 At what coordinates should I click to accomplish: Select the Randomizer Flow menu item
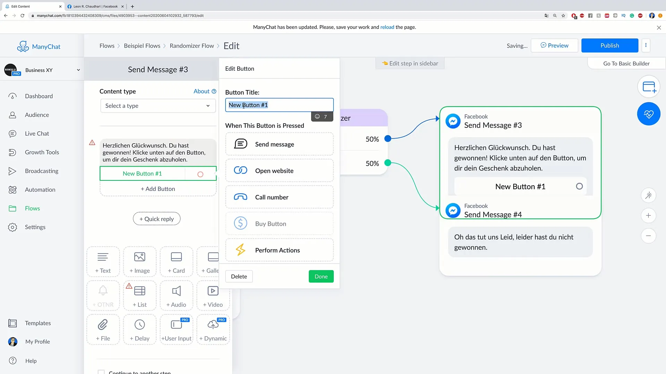point(192,45)
